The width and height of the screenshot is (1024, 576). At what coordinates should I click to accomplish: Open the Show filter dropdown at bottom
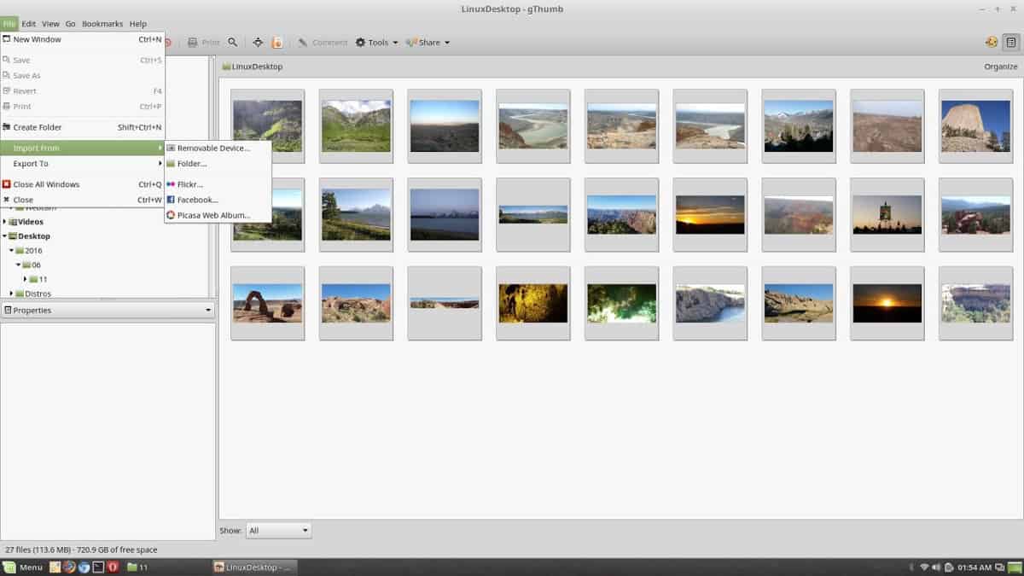pos(278,530)
